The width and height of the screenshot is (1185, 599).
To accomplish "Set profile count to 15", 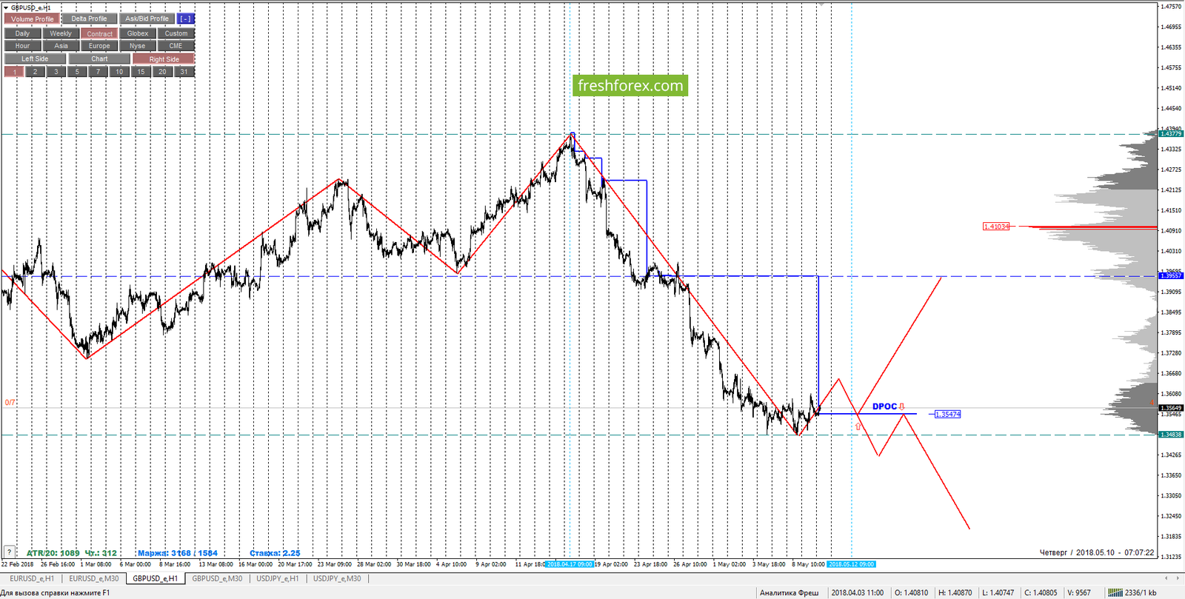I will 141,72.
